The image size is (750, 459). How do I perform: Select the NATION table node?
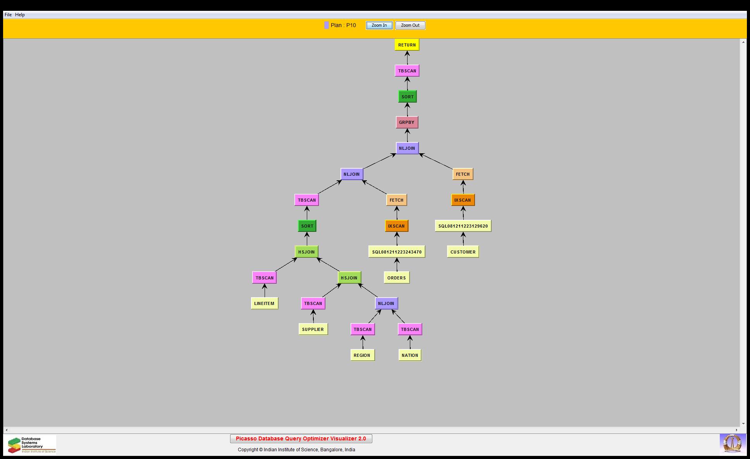(409, 355)
